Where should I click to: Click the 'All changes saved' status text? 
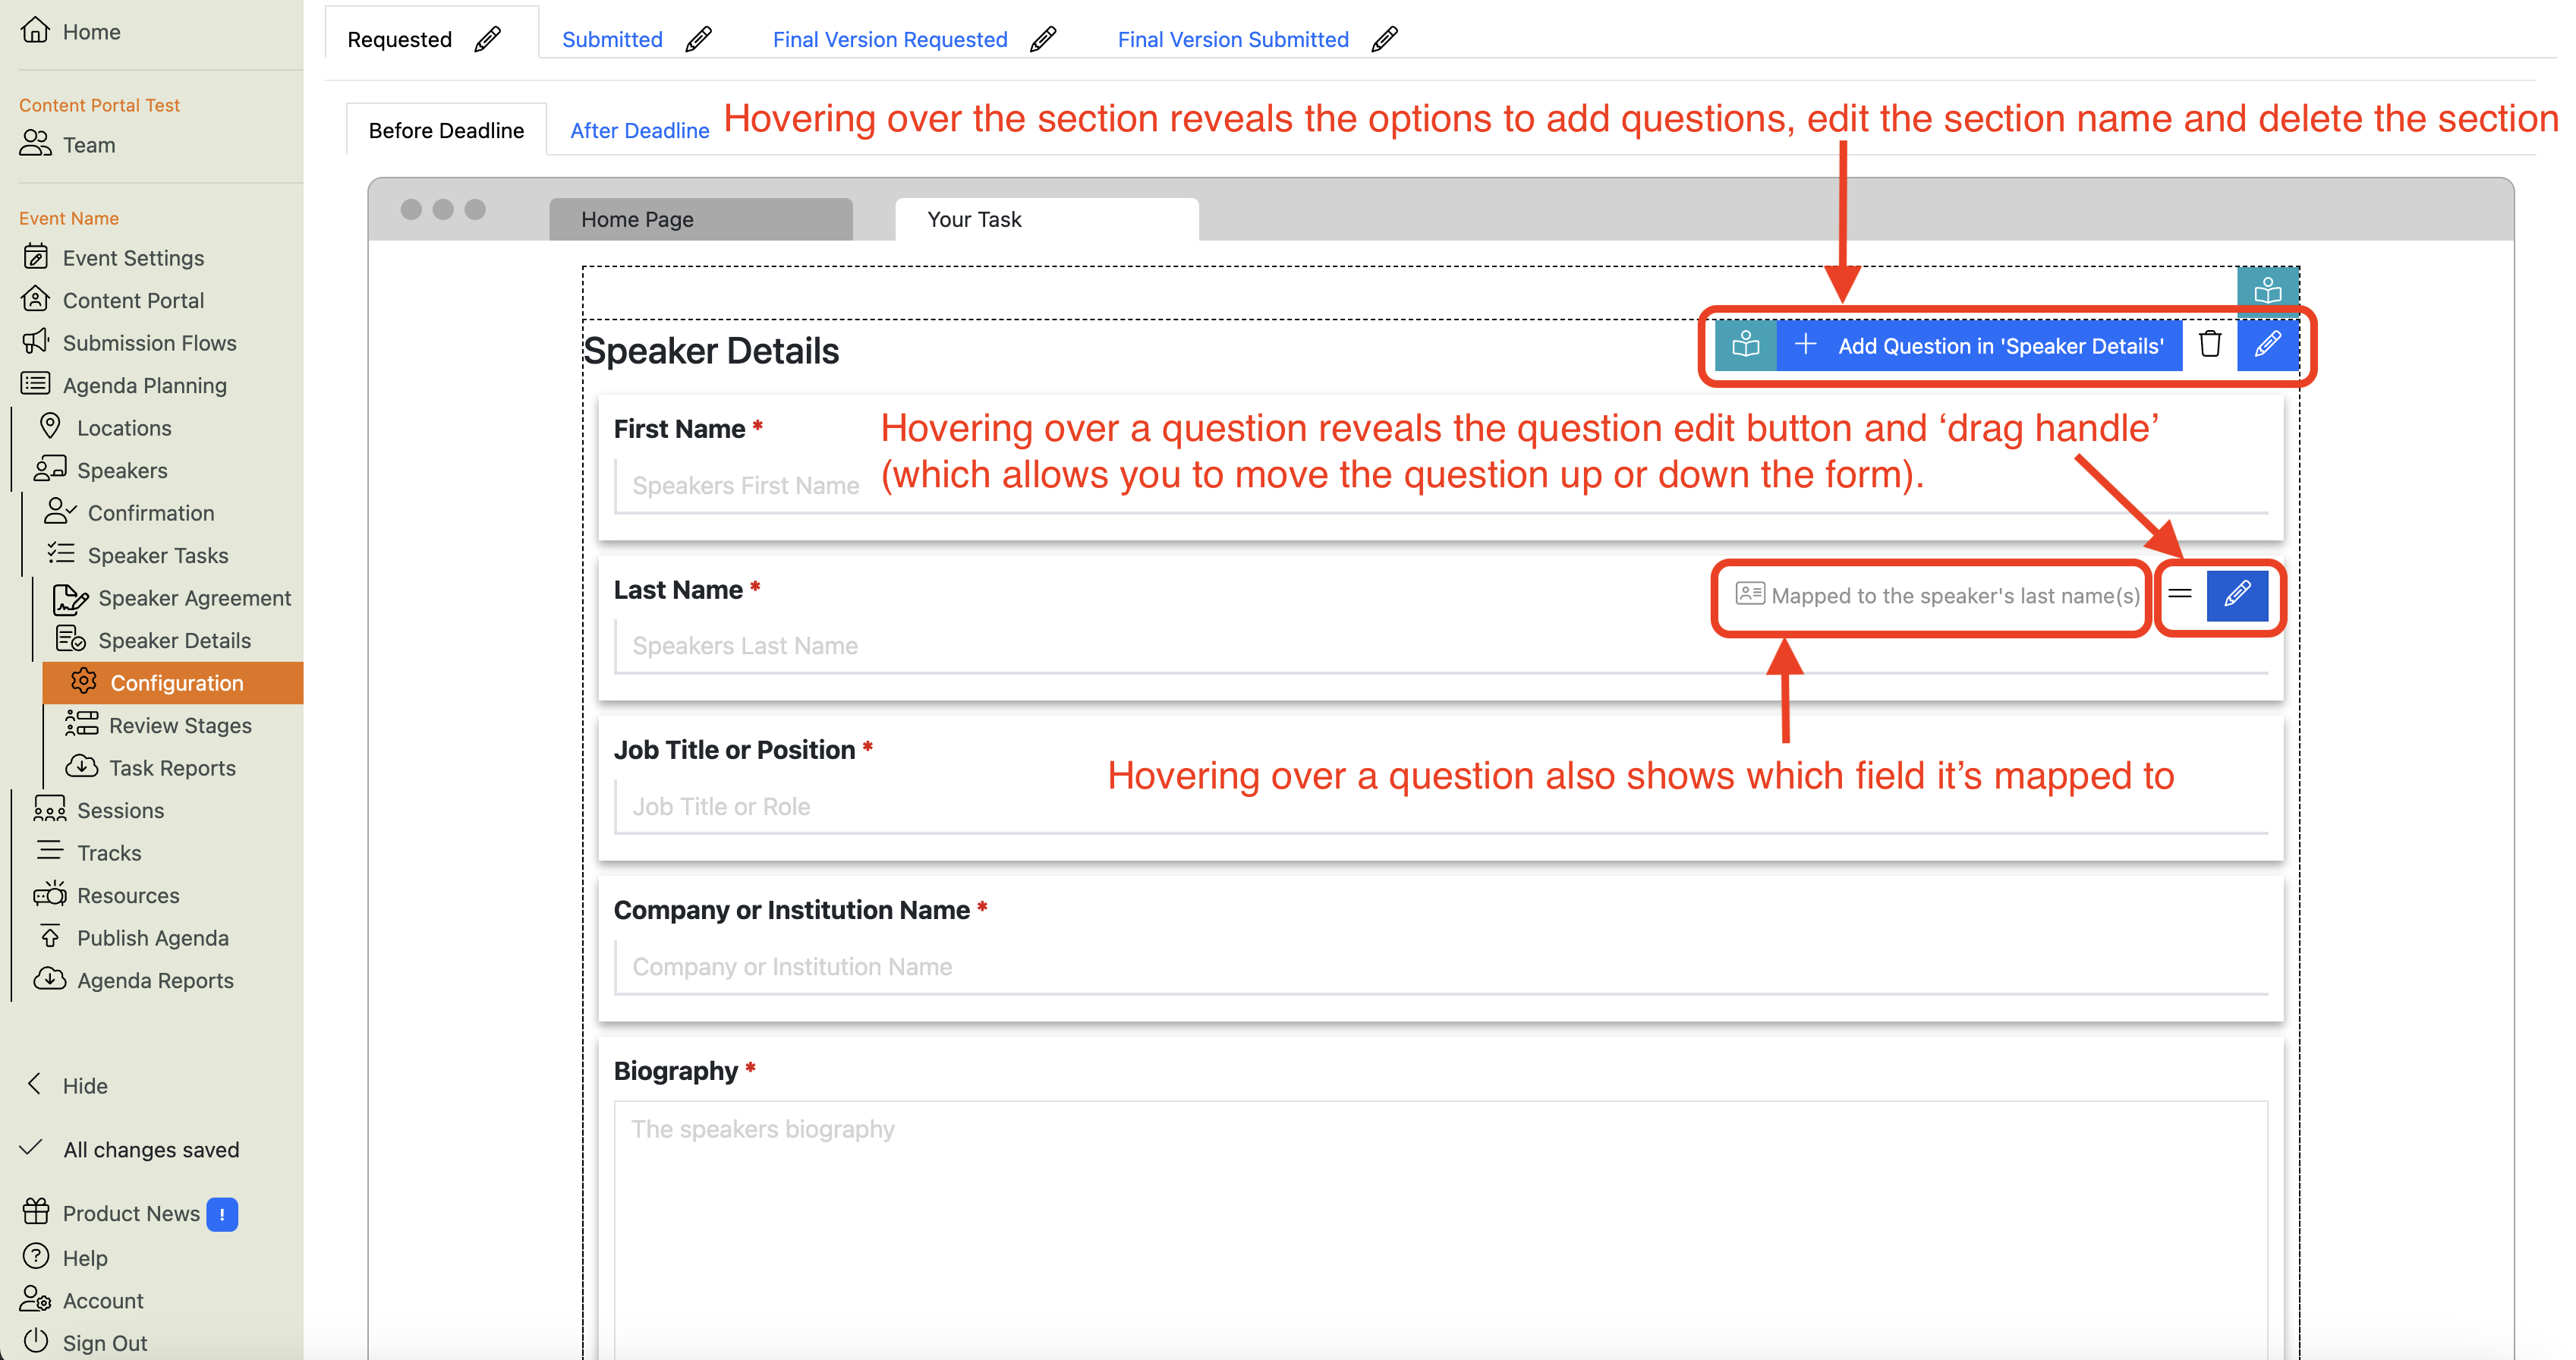tap(151, 1149)
